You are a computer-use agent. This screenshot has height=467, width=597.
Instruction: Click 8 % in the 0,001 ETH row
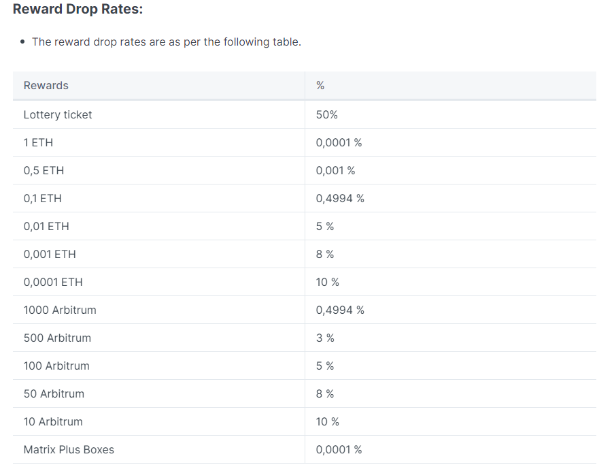pyautogui.click(x=325, y=255)
